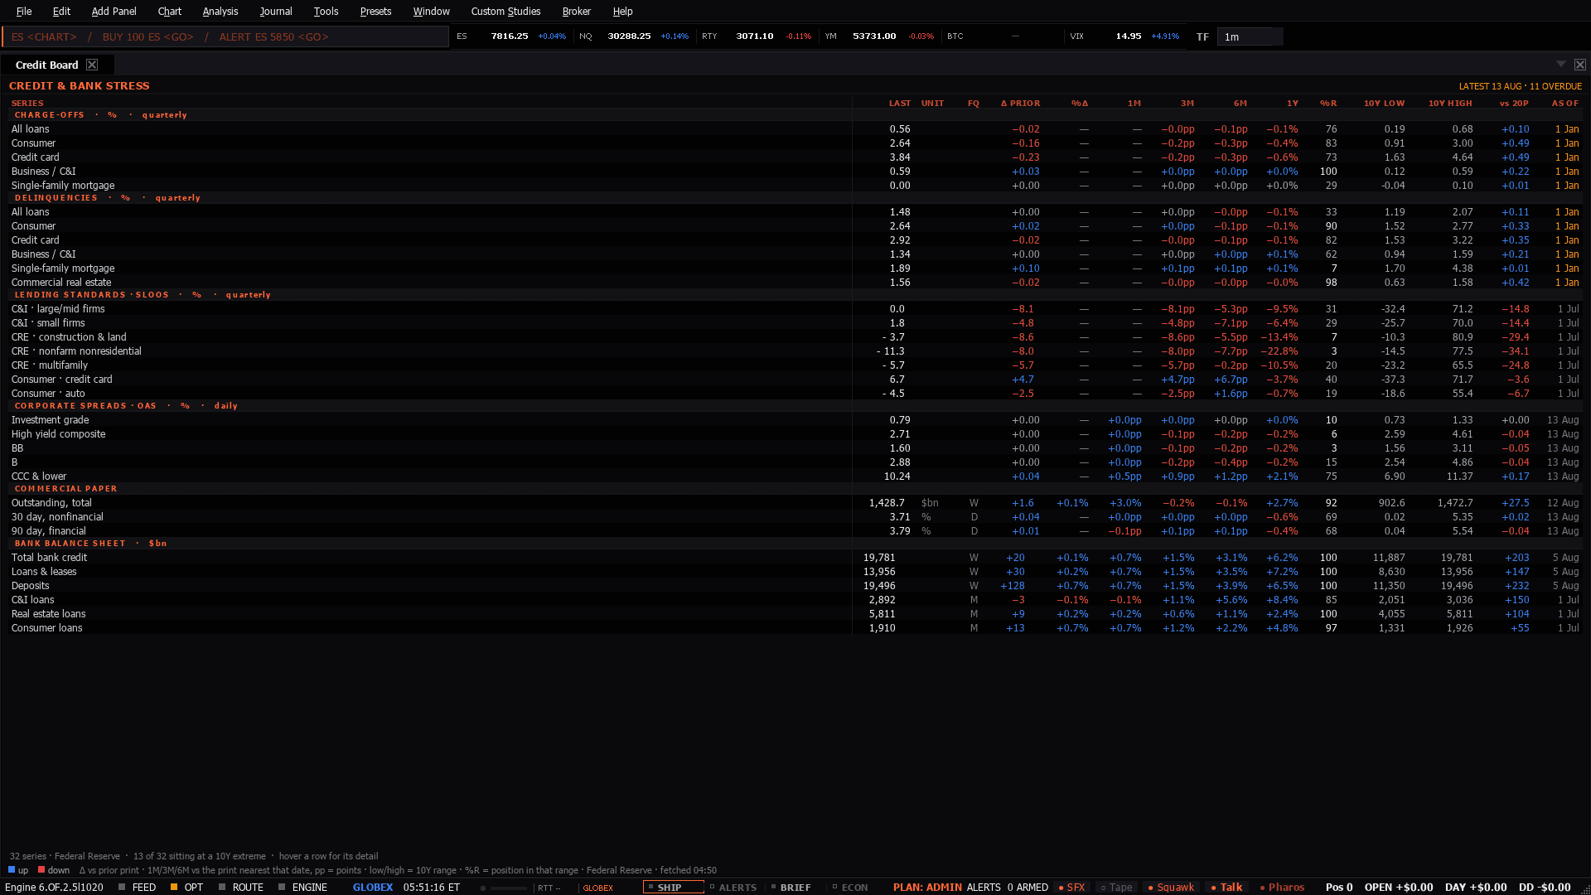Toggle the FEED status indicator
The height and width of the screenshot is (895, 1591).
pos(137,887)
